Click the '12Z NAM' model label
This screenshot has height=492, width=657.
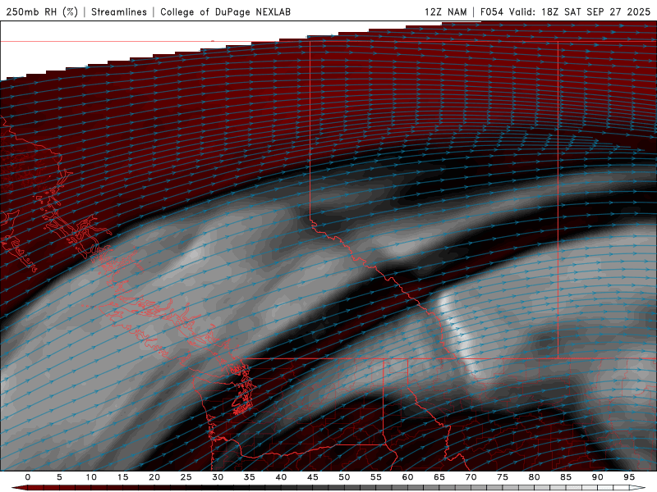446,11
